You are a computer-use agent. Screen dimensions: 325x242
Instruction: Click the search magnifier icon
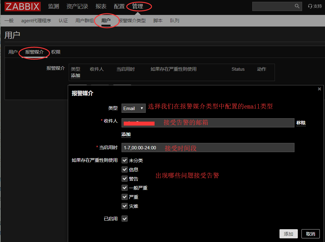297,6
